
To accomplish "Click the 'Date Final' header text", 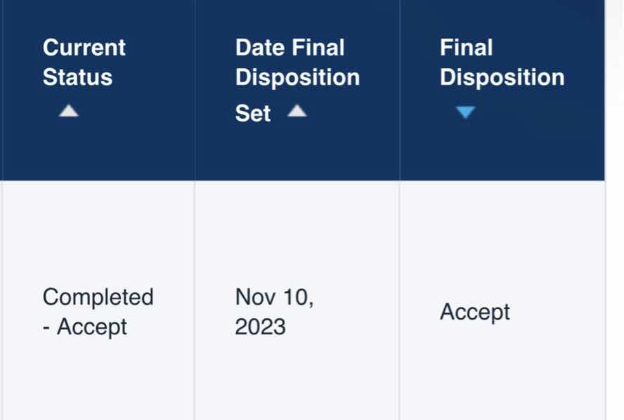I will coord(290,48).
